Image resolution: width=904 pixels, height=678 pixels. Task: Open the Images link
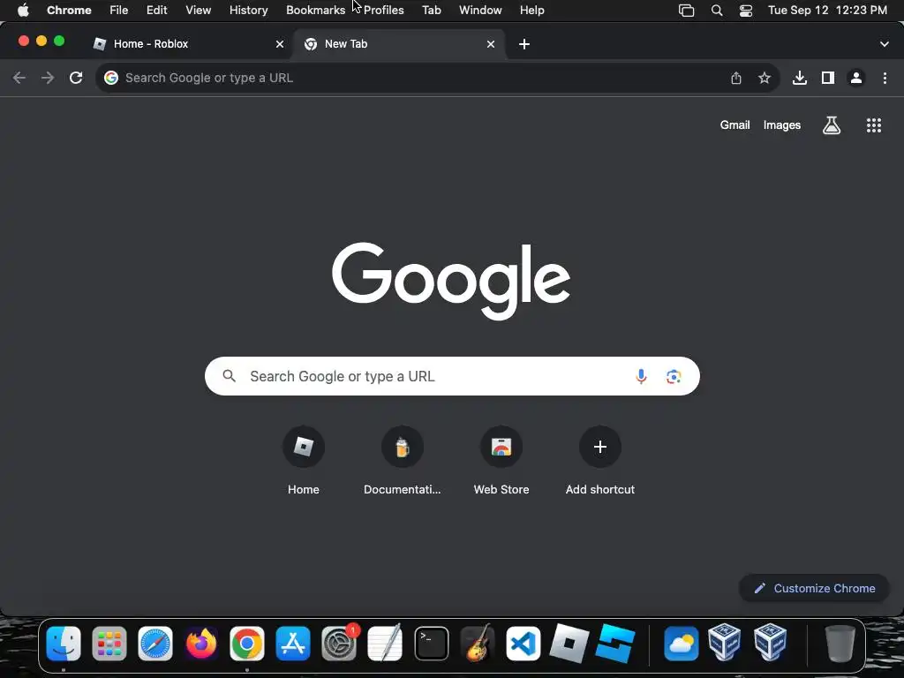click(782, 125)
